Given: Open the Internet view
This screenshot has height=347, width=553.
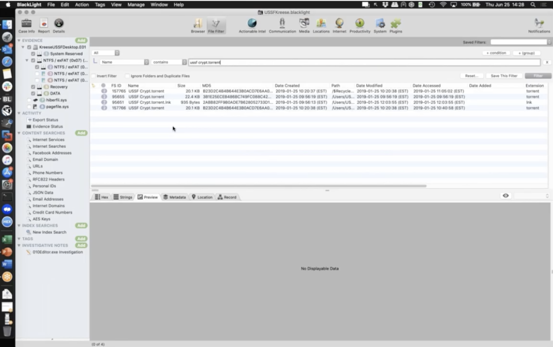Looking at the screenshot, I should point(339,26).
